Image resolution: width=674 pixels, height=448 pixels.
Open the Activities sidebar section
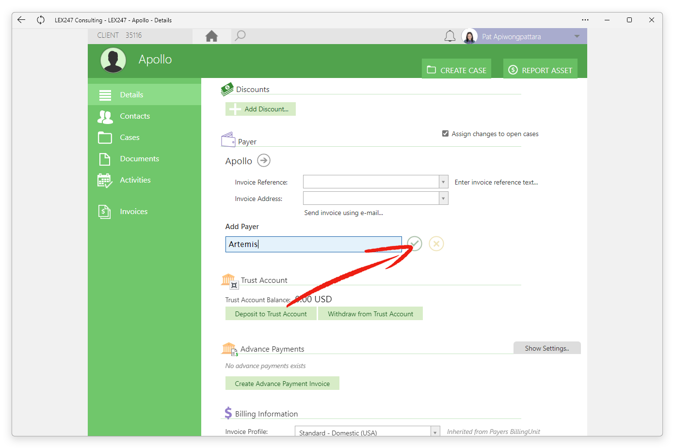coord(144,180)
